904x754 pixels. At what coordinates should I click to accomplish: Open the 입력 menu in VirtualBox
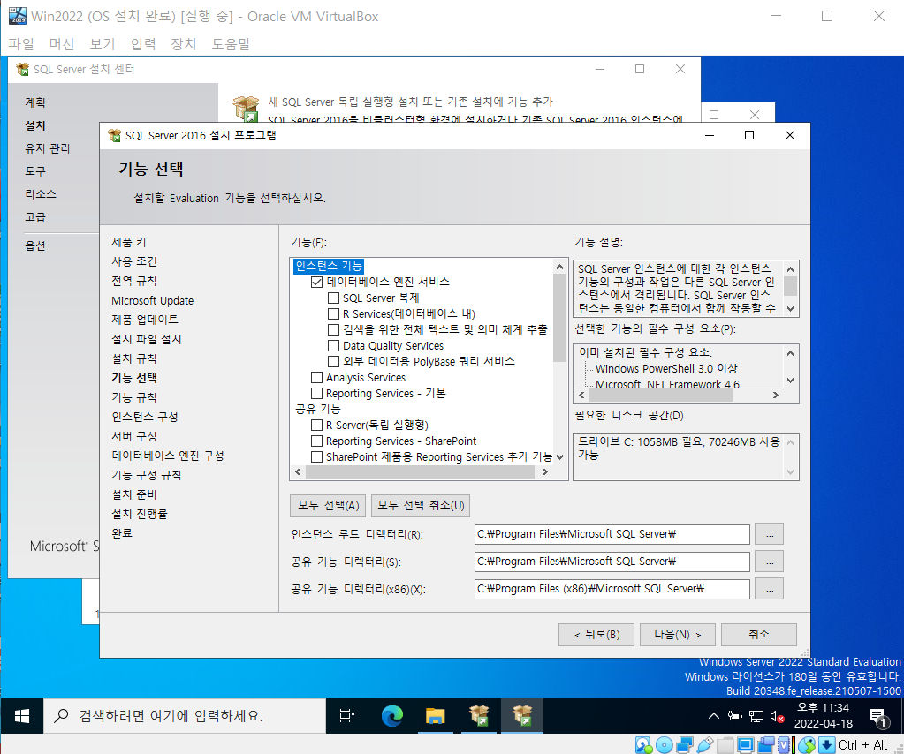(143, 44)
